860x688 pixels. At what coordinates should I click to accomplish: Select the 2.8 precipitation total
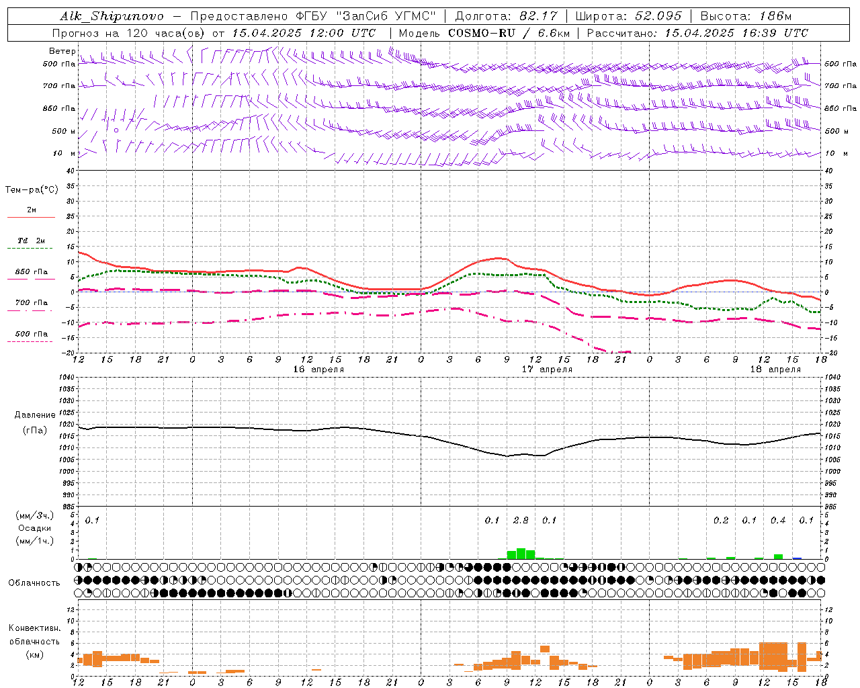(521, 520)
